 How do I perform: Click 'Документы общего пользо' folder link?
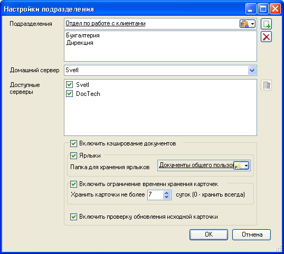pyautogui.click(x=196, y=165)
